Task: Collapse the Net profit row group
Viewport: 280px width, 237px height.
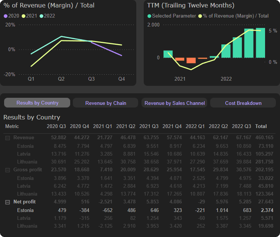Action: coord(7,202)
